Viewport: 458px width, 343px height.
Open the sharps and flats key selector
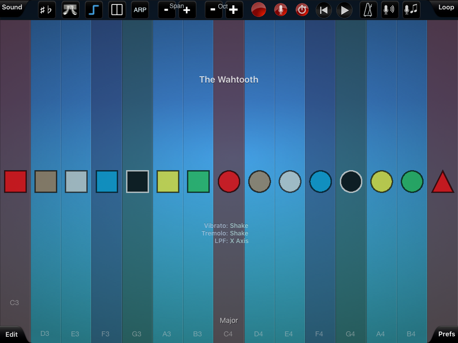[x=47, y=10]
